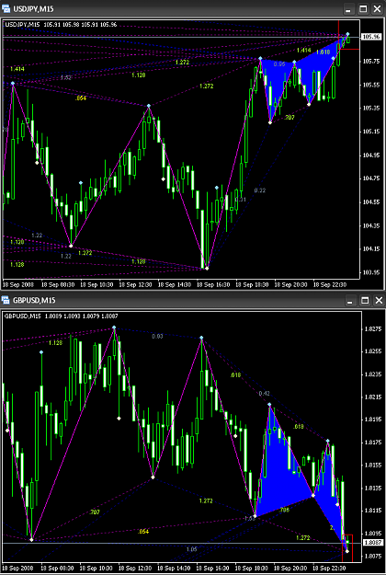The width and height of the screenshot is (386, 575).
Task: Click price axis value 104.55
Action: [x=371, y=202]
